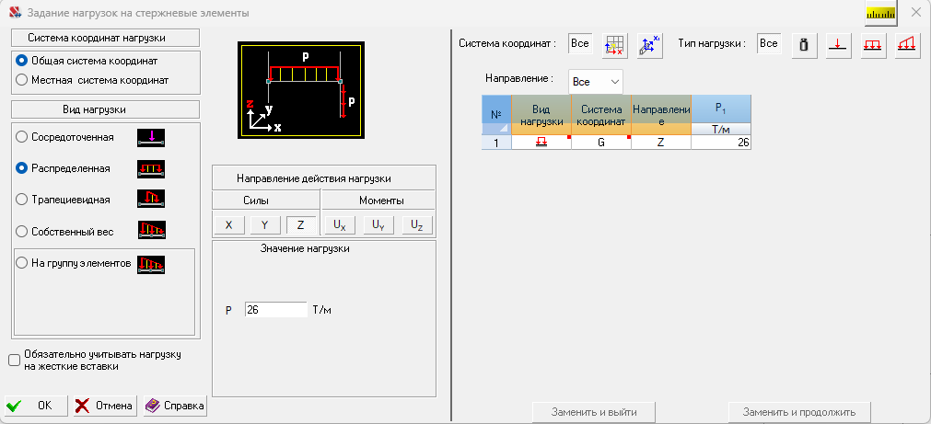Click the green checkmark icon on OK
Viewport: 931px width, 424px height.
[x=14, y=407]
